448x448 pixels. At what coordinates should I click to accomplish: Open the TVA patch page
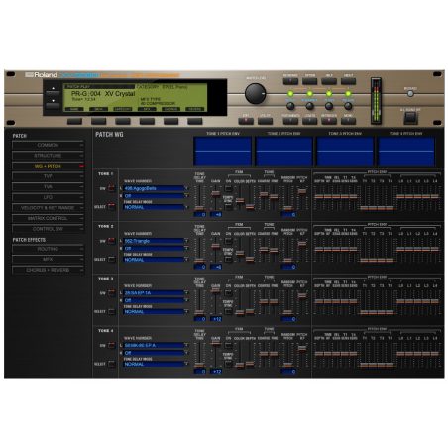click(x=48, y=187)
